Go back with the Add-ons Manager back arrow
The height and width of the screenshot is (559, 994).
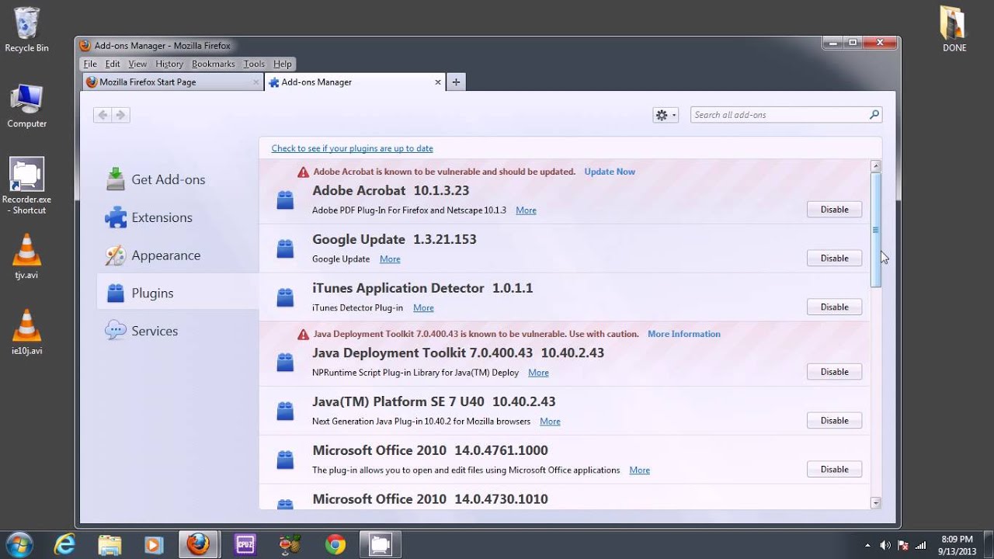103,115
